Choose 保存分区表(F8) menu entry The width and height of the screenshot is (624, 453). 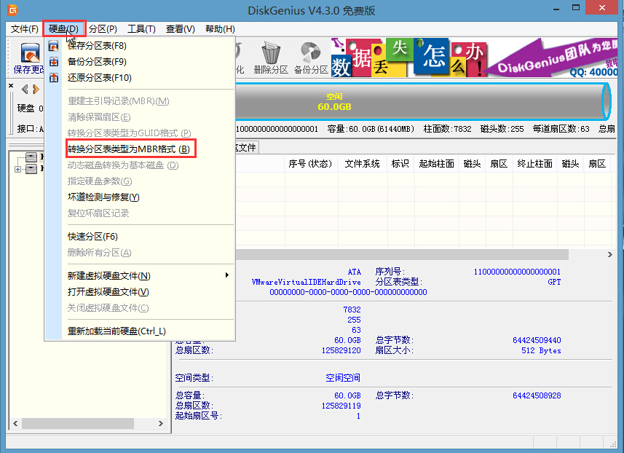point(139,46)
